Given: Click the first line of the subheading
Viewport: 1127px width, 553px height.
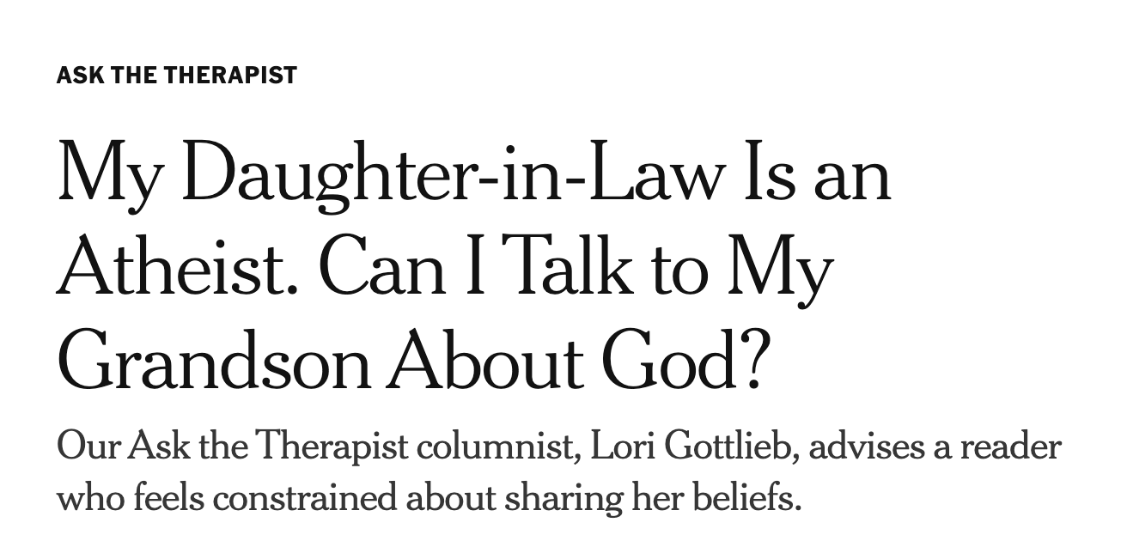Looking at the screenshot, I should [x=558, y=447].
